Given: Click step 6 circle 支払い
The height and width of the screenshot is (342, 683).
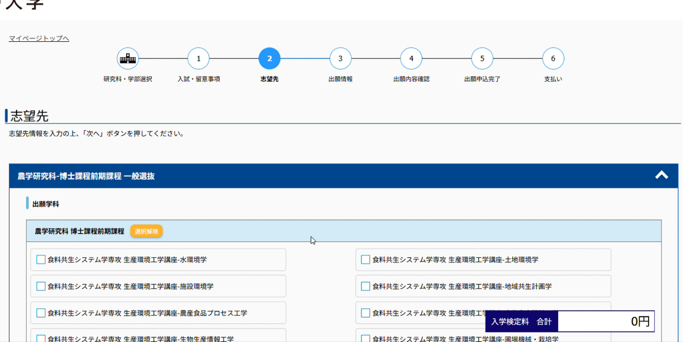Looking at the screenshot, I should point(553,59).
